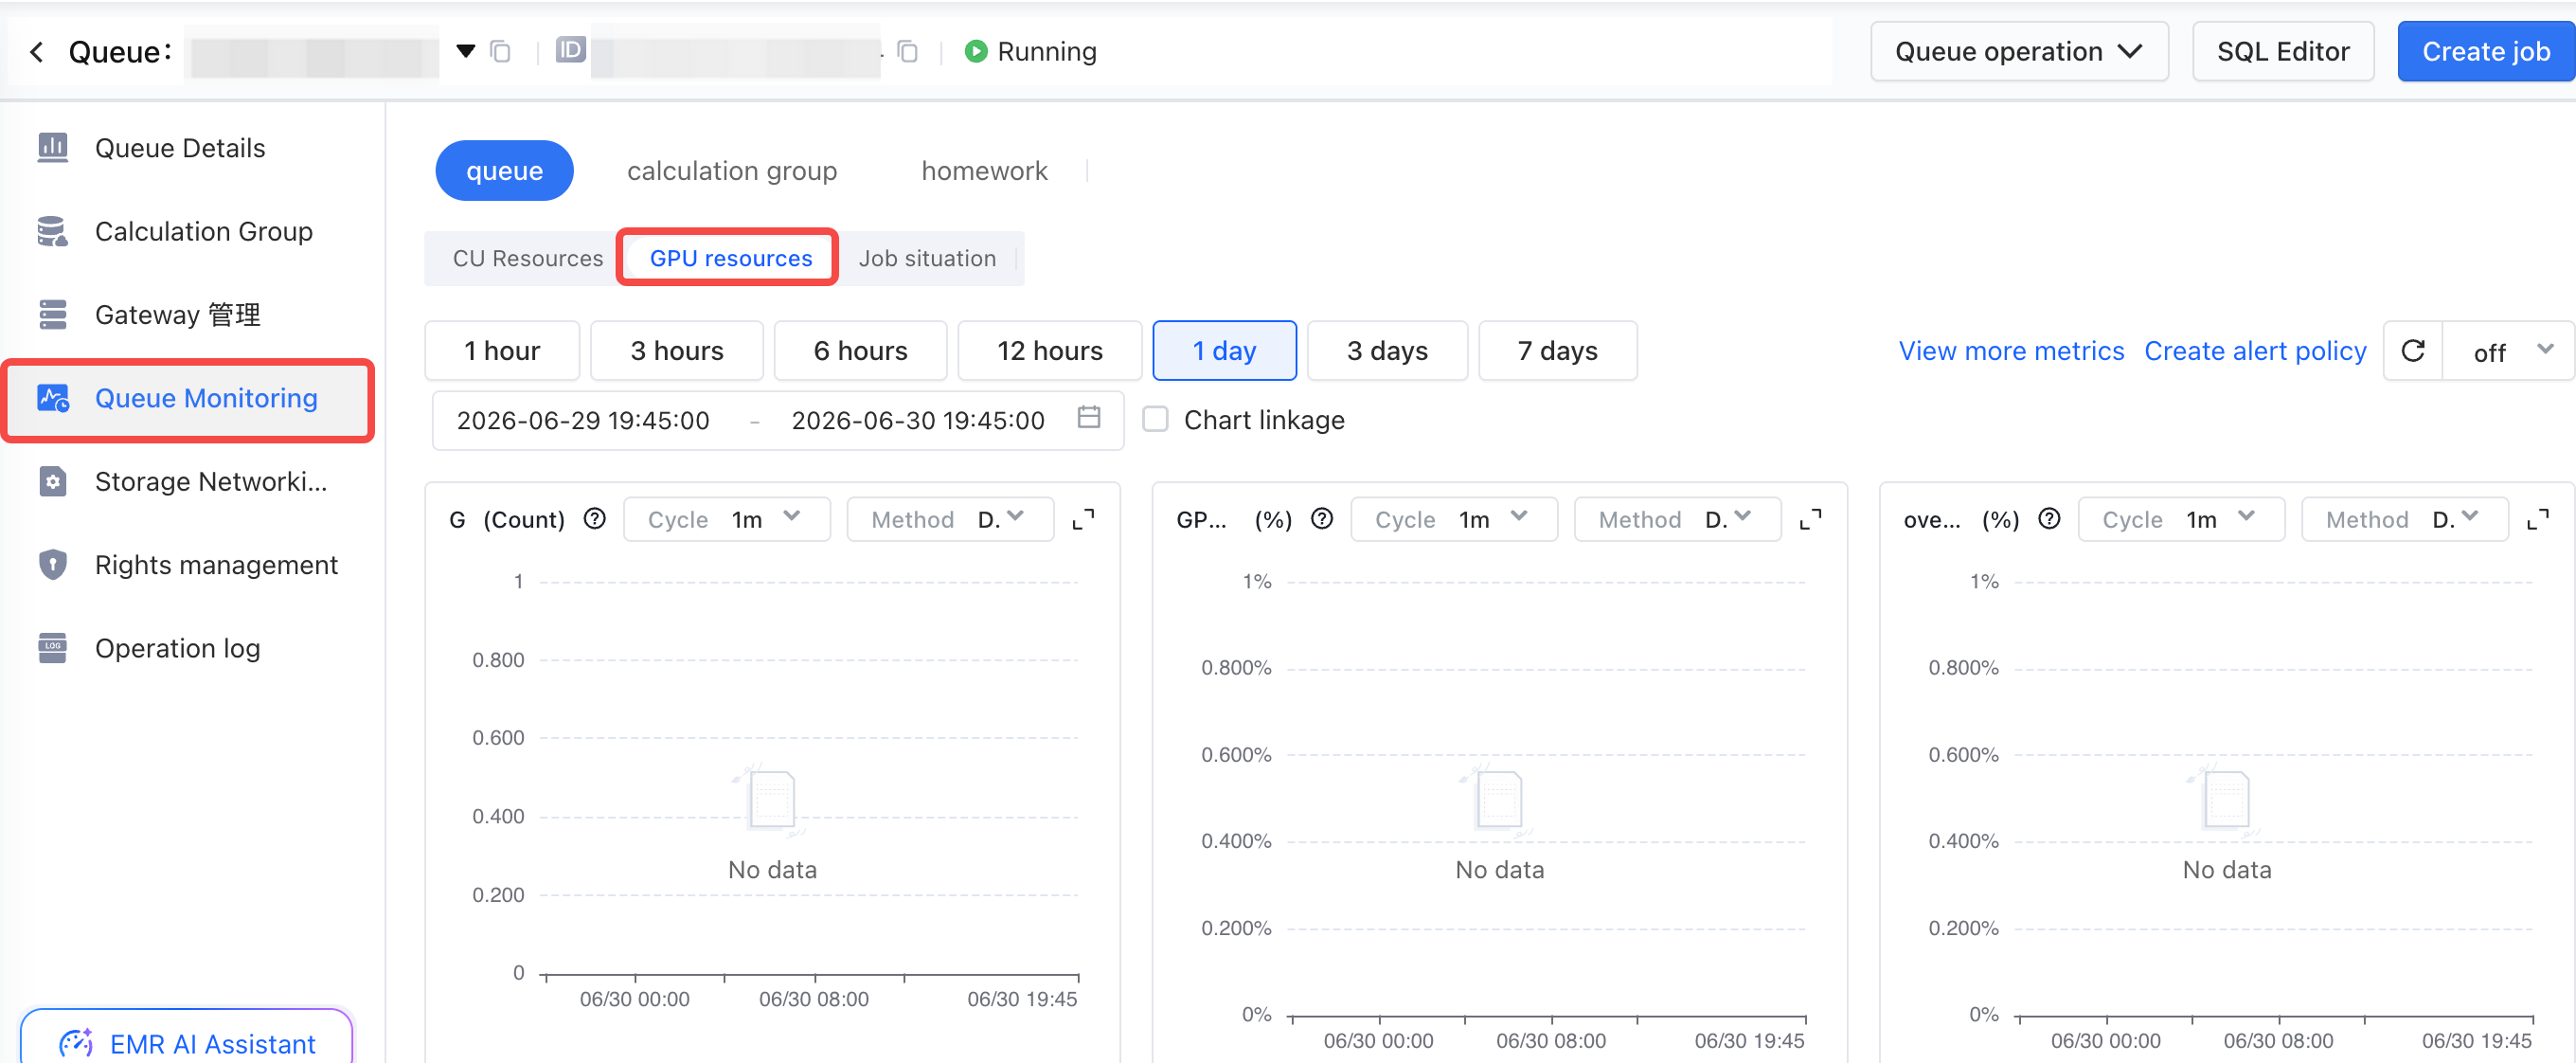The width and height of the screenshot is (2576, 1063).
Task: Open Method dropdown in G (Count) chart
Action: (x=950, y=519)
